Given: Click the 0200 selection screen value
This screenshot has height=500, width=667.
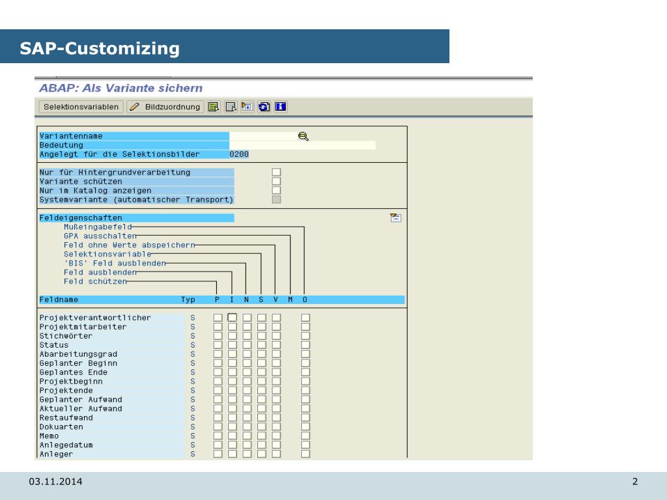Looking at the screenshot, I should tap(239, 154).
